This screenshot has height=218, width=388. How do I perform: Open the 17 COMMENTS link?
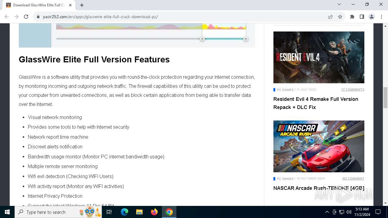tap(353, 90)
